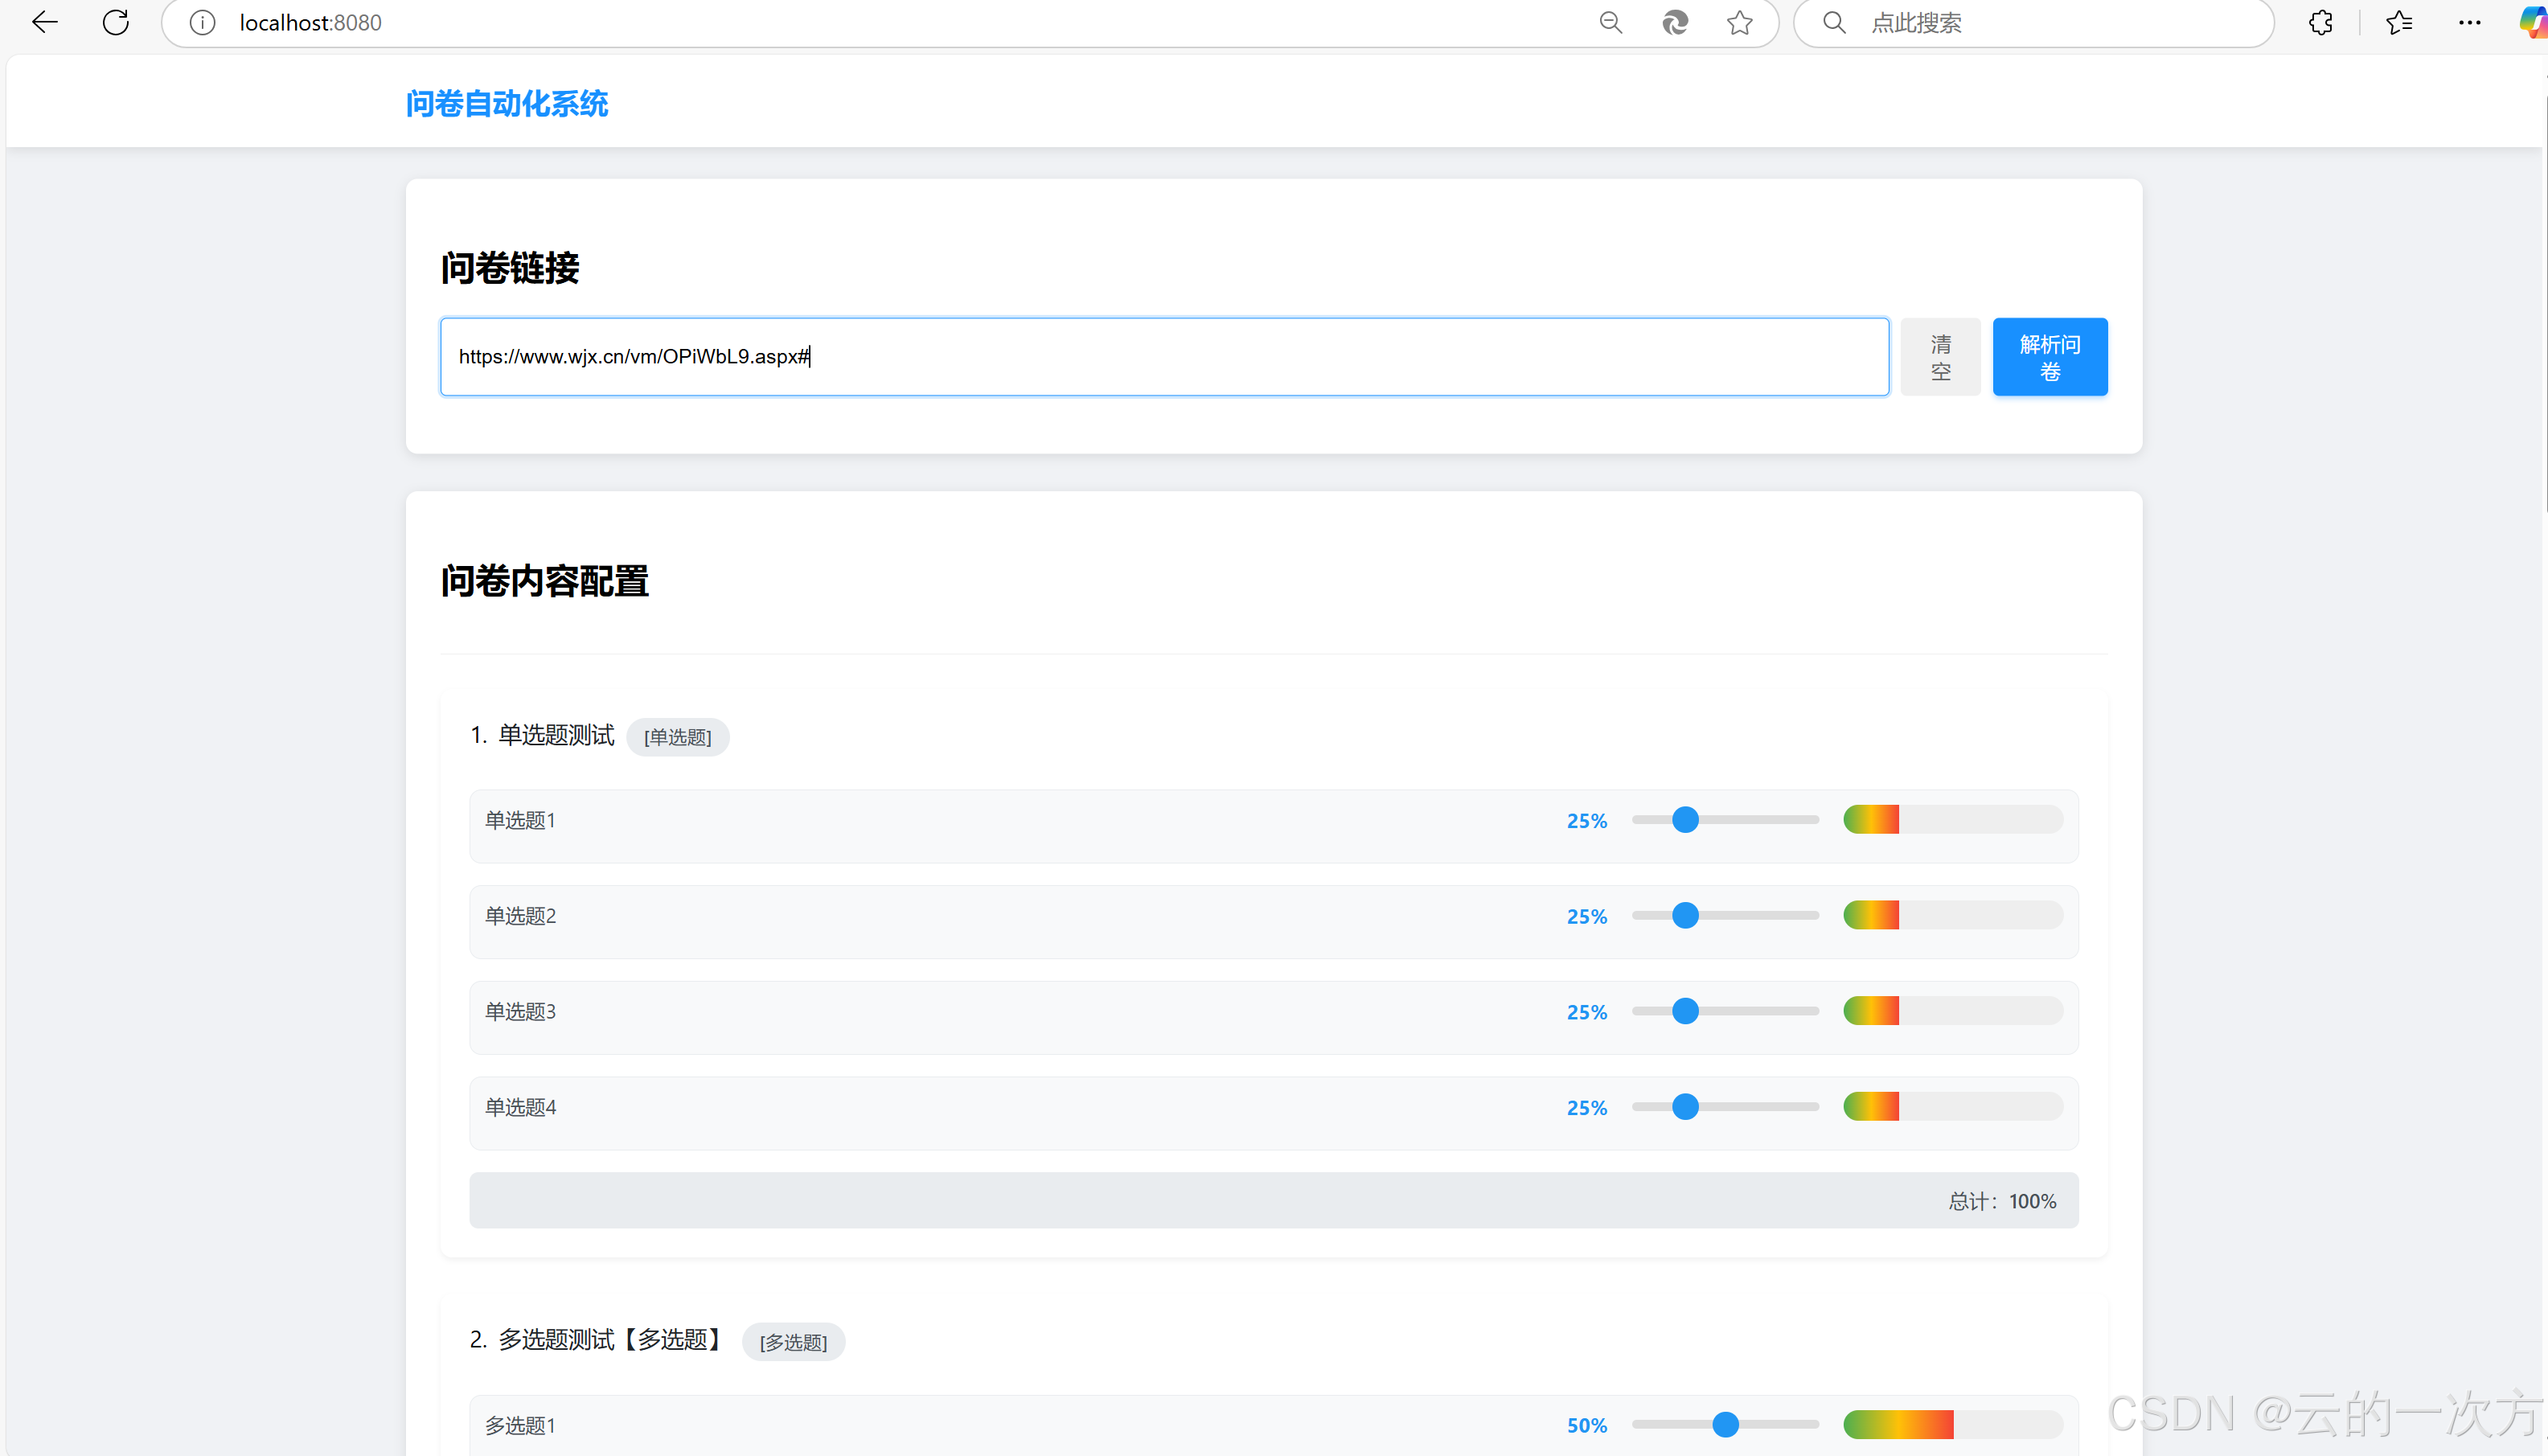Click the questionnaire URL input field

point(1164,357)
